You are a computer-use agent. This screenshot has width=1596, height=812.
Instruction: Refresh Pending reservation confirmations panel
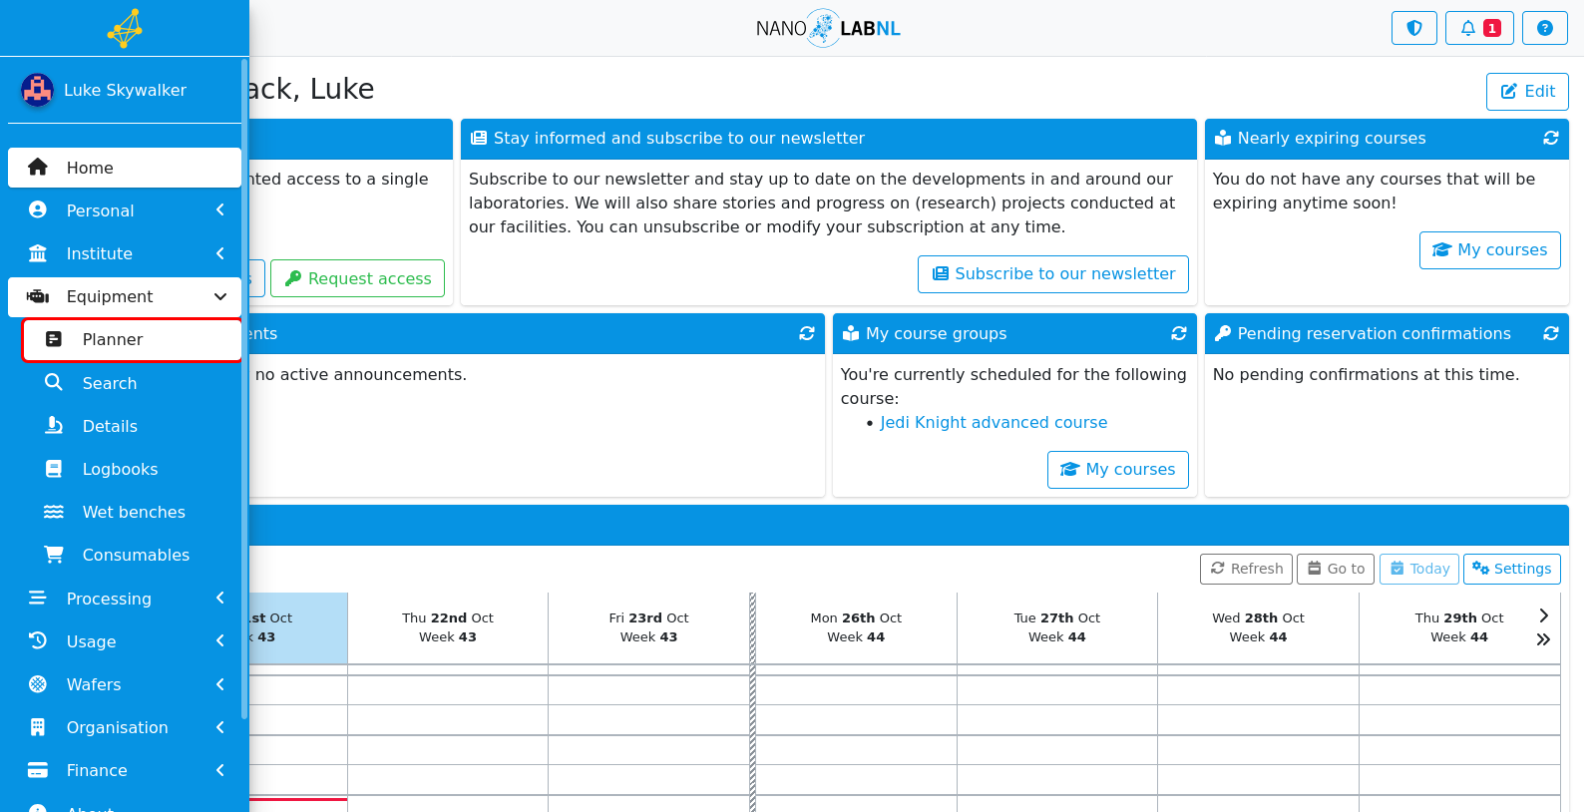click(x=1550, y=333)
